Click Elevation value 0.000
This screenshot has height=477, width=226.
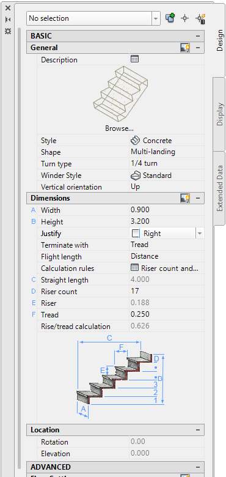[x=140, y=453]
